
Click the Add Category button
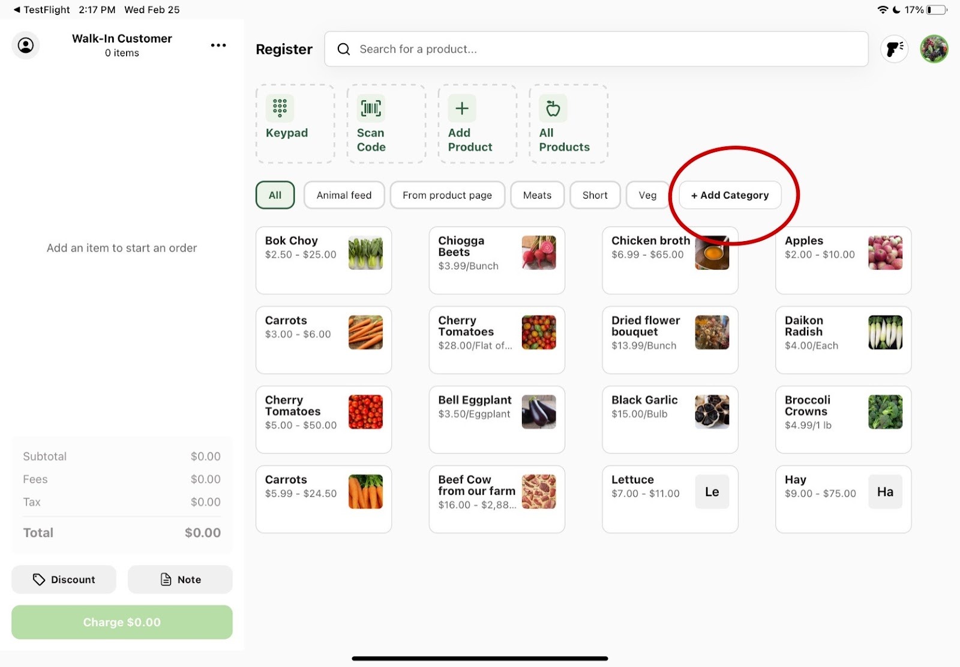[730, 196]
